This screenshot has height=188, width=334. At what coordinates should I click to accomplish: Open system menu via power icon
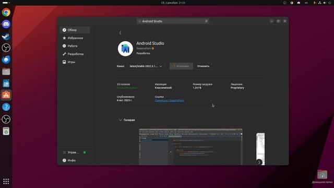329,3
